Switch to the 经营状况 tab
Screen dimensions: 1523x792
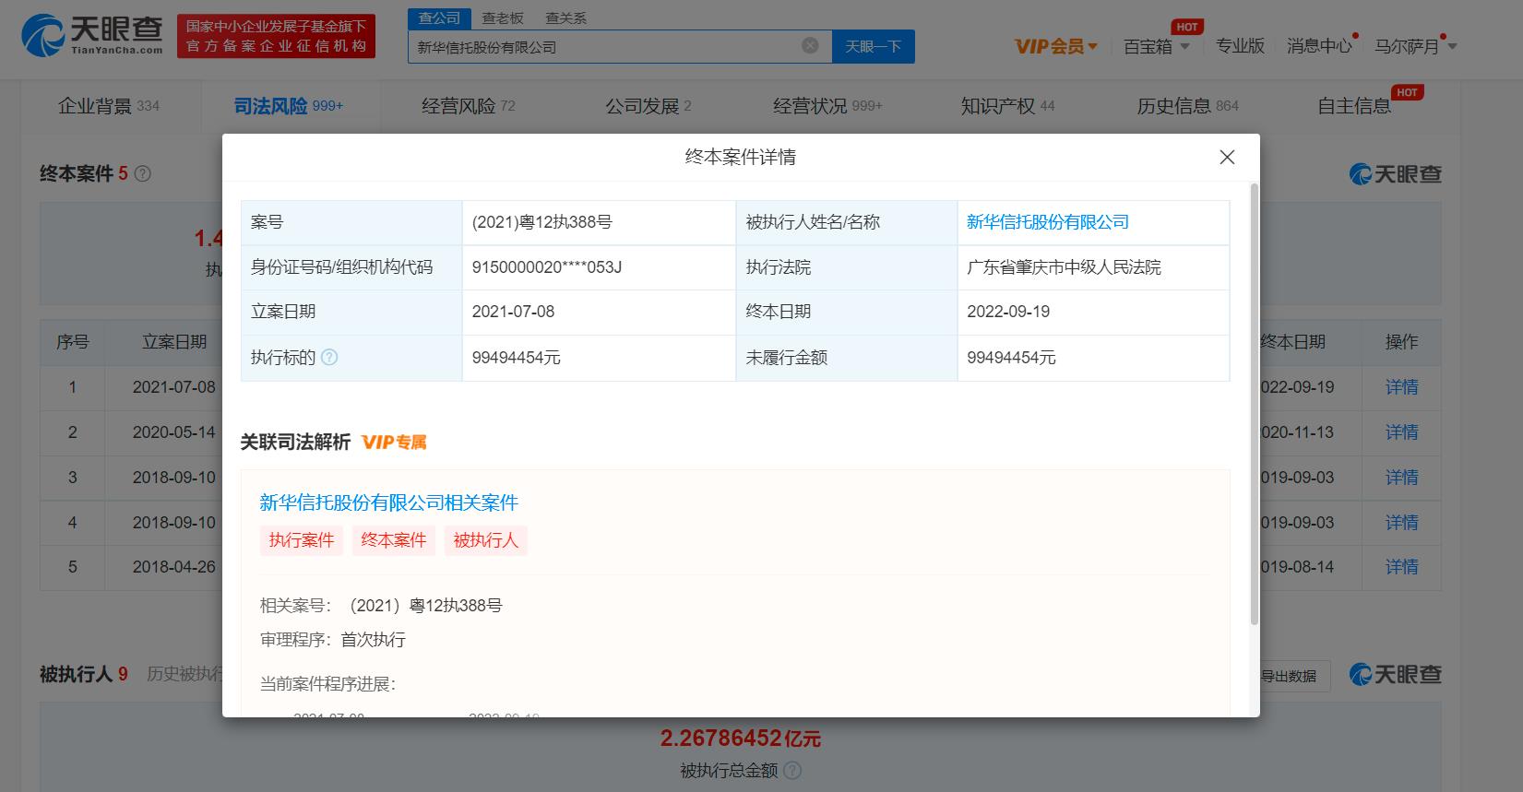827,106
